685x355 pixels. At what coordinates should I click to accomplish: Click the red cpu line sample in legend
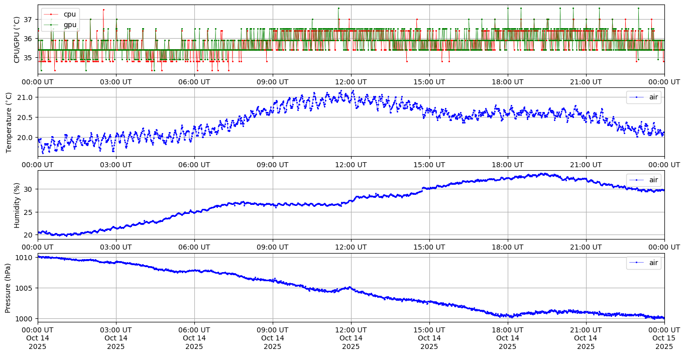point(51,14)
